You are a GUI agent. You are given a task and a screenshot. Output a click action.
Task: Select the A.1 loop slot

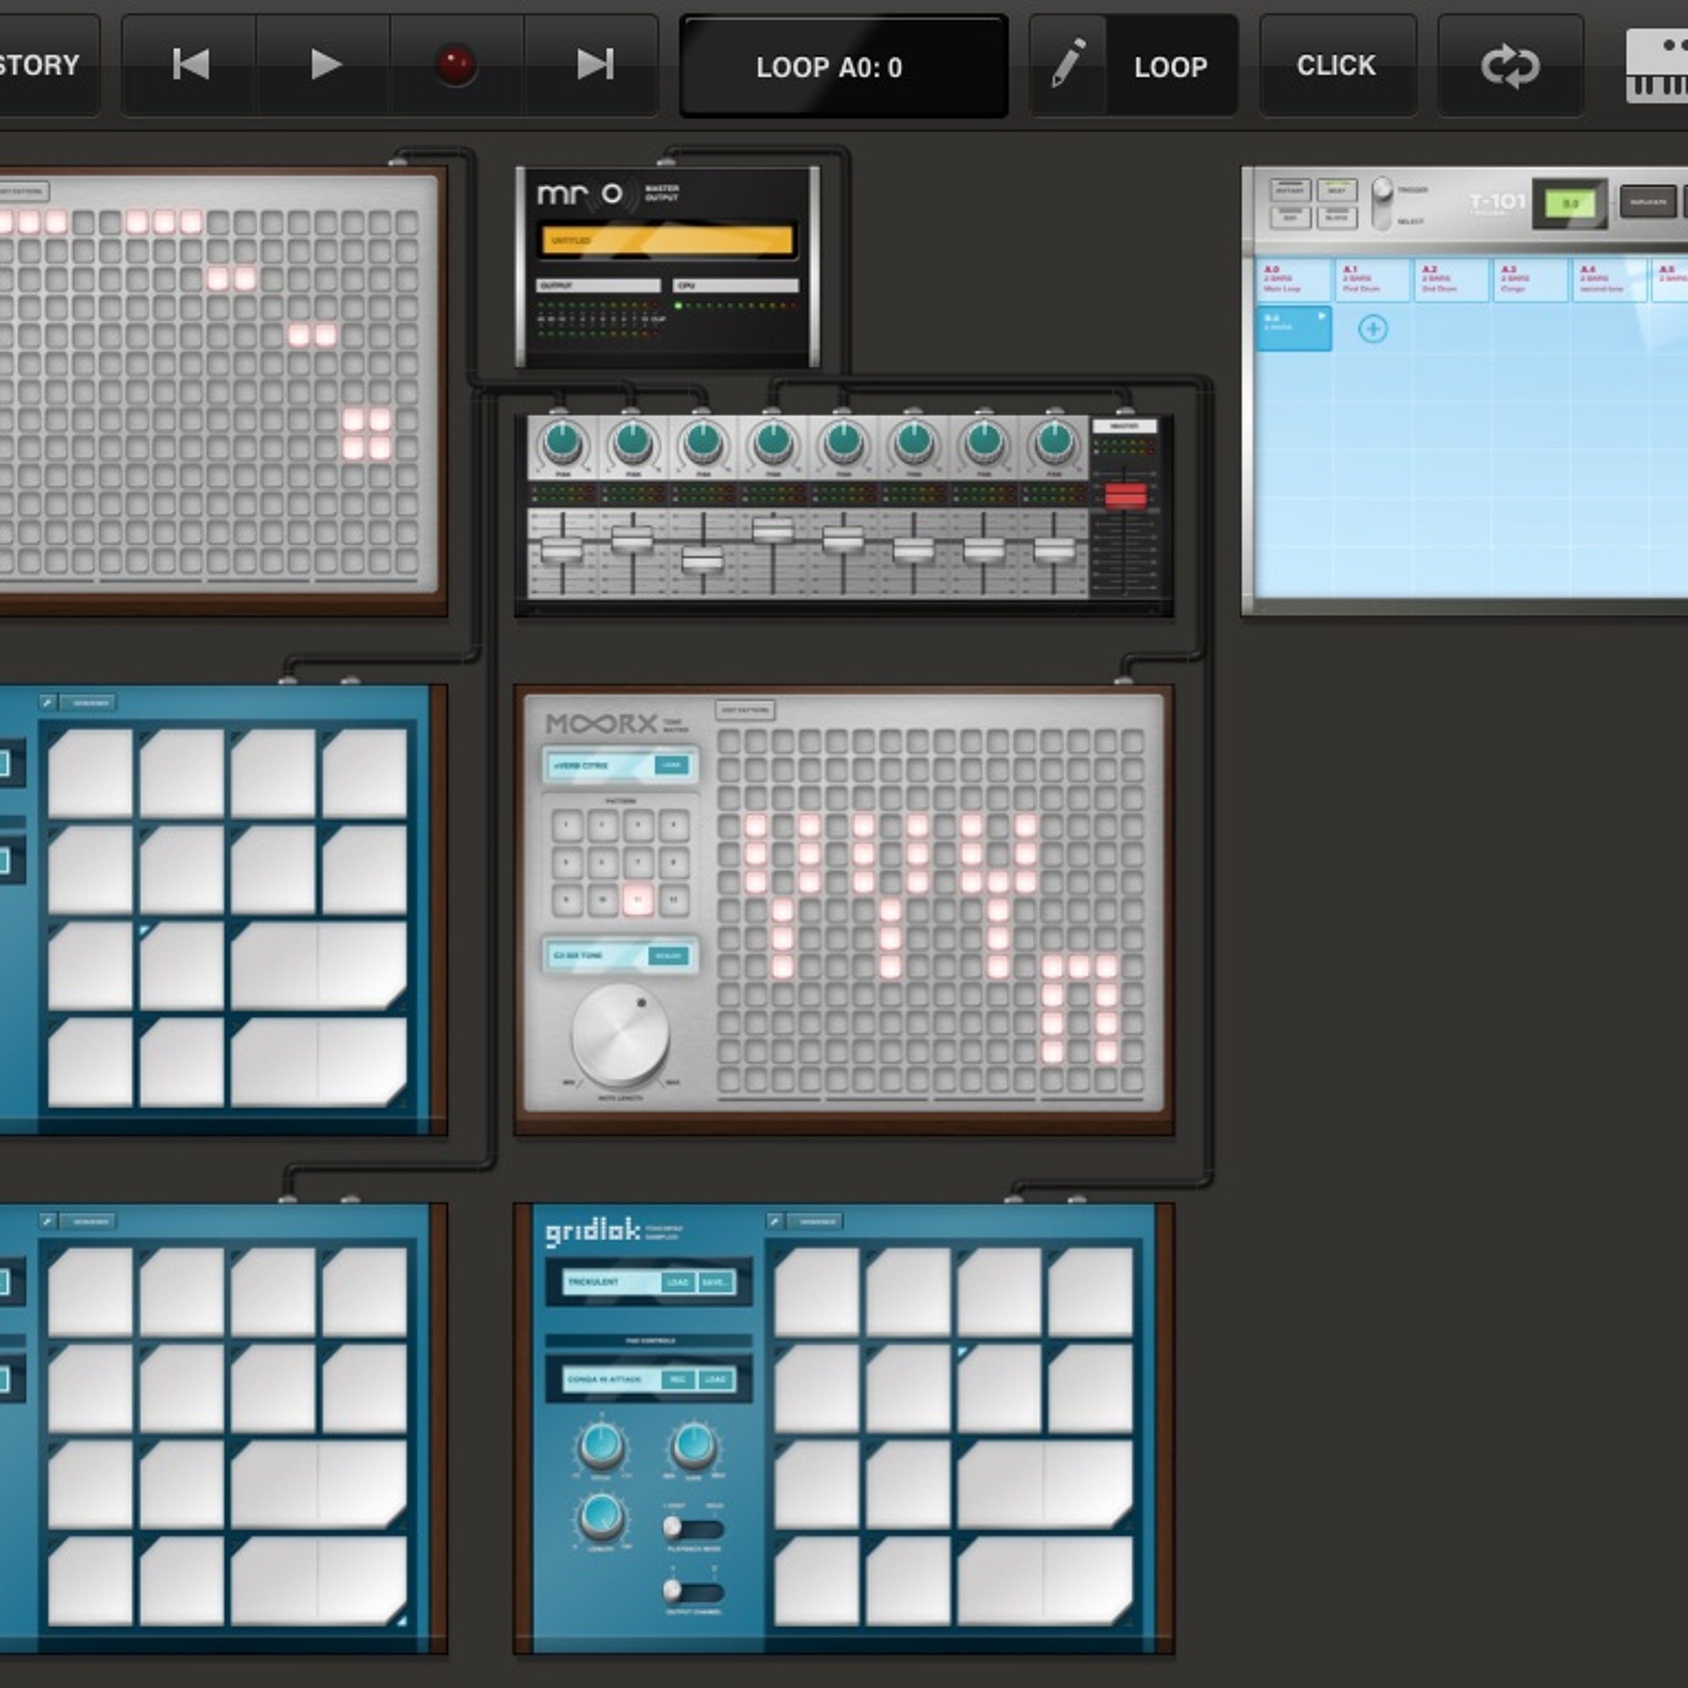pyautogui.click(x=1372, y=279)
